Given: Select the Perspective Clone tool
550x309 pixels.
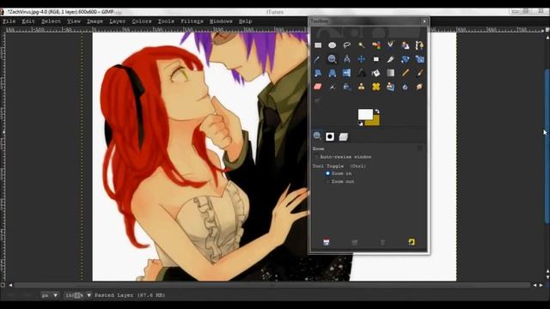Looking at the screenshot, I should (x=390, y=87).
